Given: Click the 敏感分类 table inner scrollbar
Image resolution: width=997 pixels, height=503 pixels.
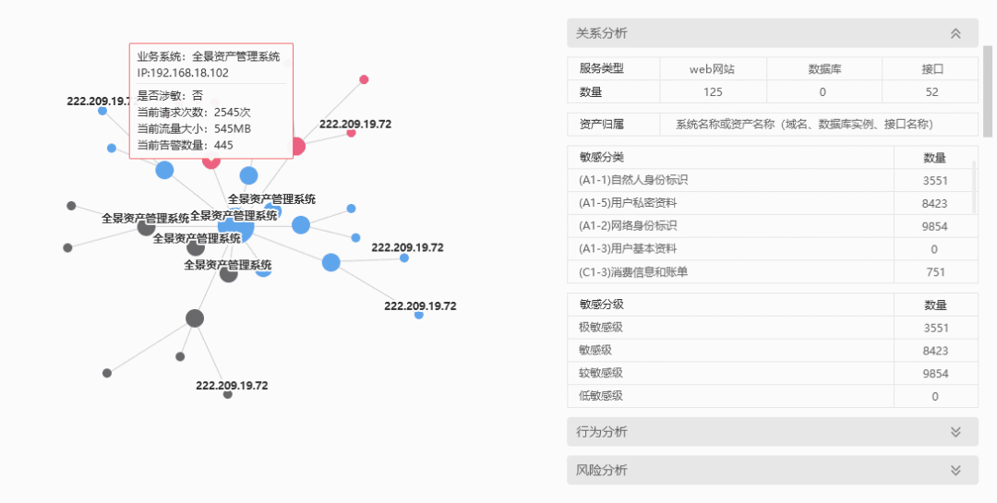Looking at the screenshot, I should coord(974,187).
